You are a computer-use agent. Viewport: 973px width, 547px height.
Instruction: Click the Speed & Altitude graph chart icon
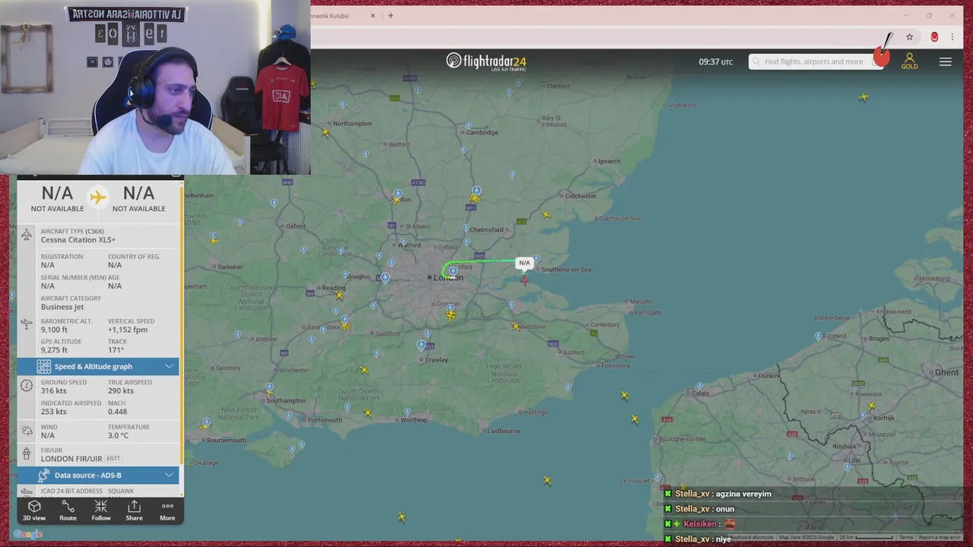coord(44,366)
